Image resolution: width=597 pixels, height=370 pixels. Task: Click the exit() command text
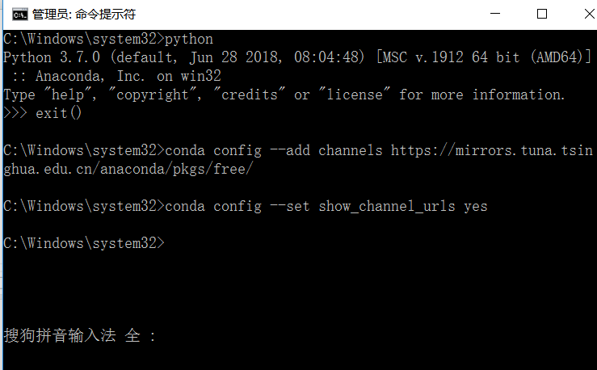coord(59,113)
